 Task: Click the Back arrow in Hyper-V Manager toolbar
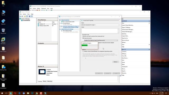20,16
